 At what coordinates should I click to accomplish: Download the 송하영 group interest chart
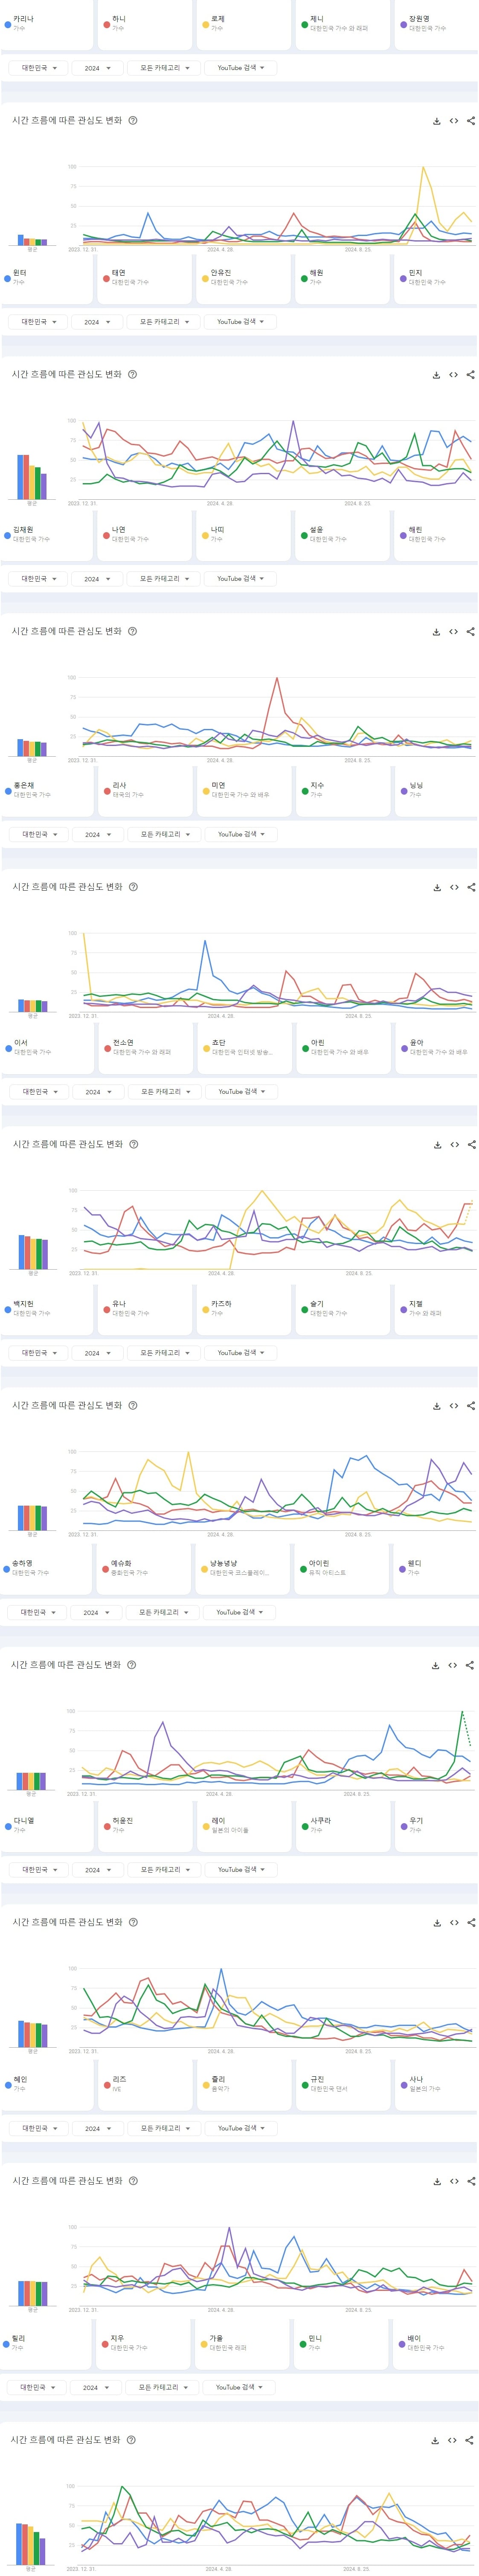436,1666
